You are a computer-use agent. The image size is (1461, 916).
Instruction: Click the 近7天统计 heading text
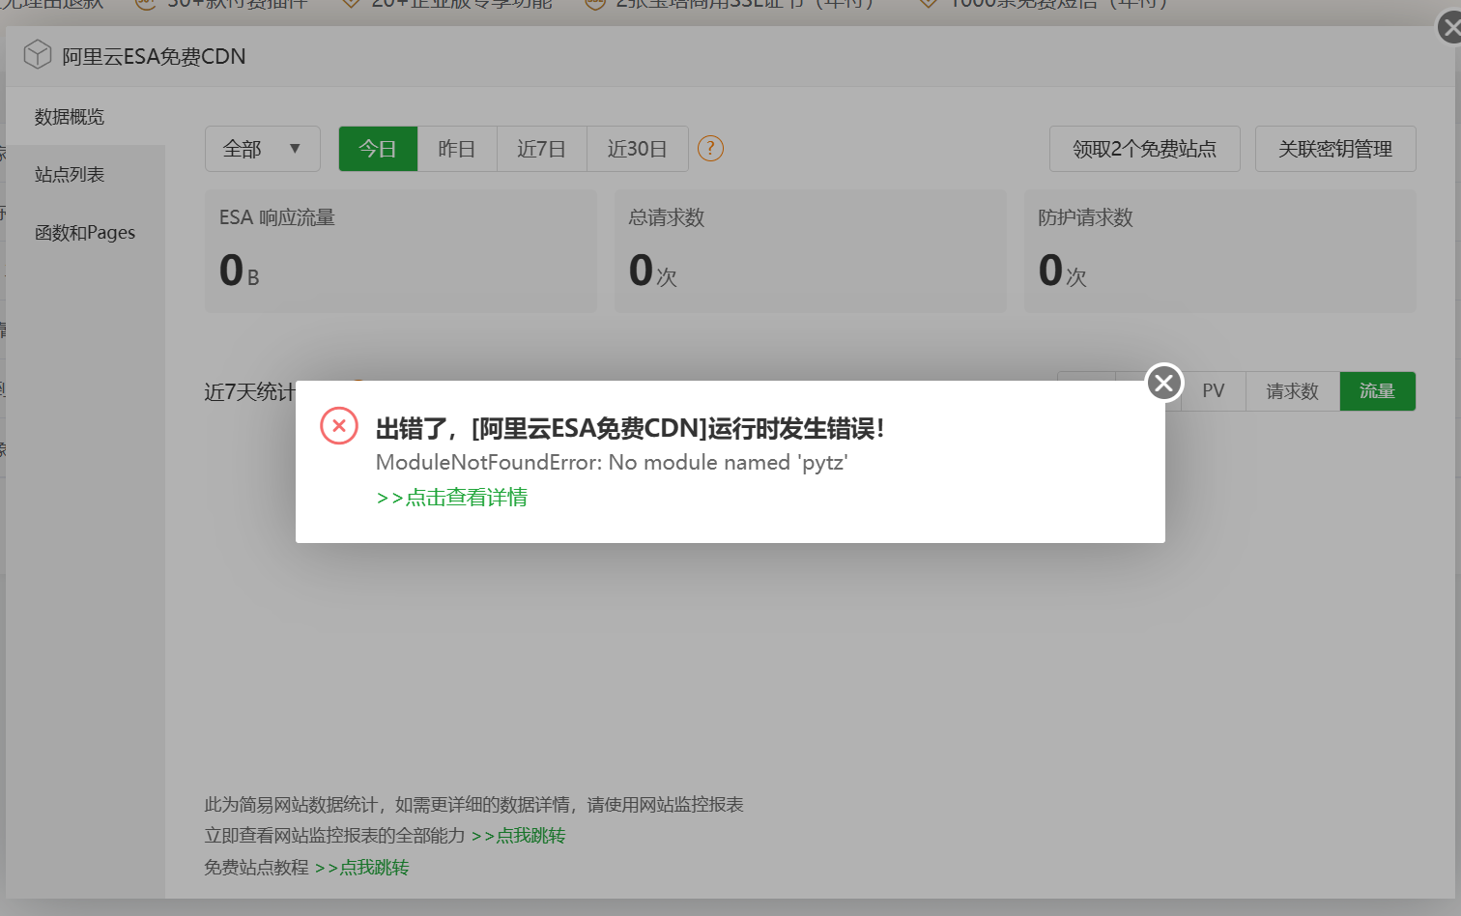tap(249, 392)
